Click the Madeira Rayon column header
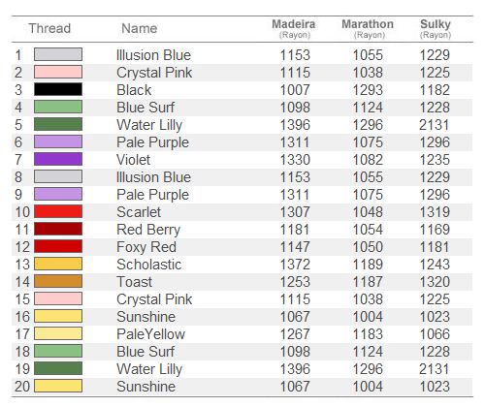 click(294, 28)
